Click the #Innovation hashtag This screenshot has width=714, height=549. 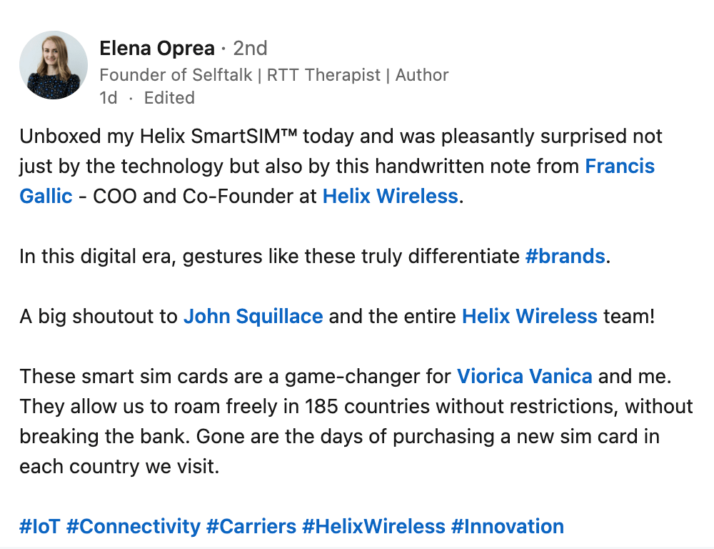pos(507,527)
